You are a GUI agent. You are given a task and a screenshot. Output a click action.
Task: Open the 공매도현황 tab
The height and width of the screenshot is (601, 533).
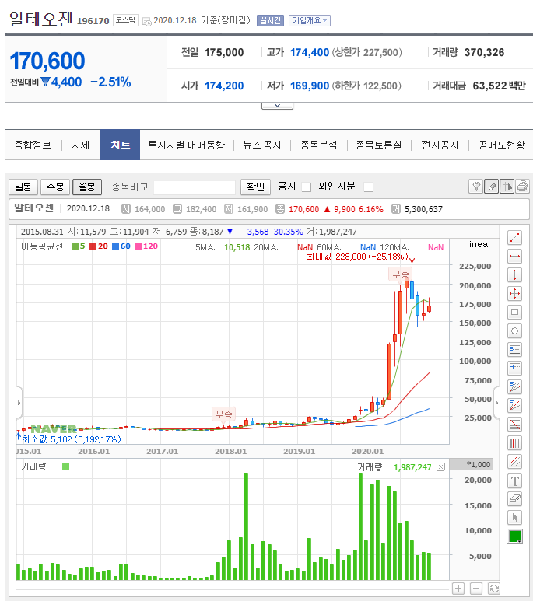tap(502, 145)
